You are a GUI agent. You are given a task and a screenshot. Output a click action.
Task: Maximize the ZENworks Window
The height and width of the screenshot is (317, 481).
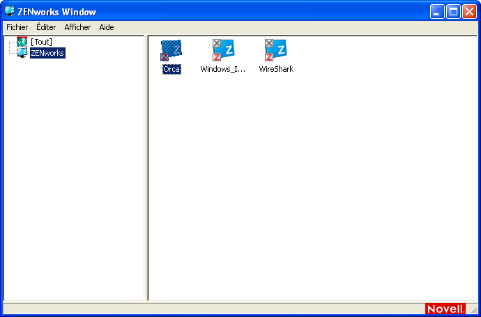tap(453, 12)
